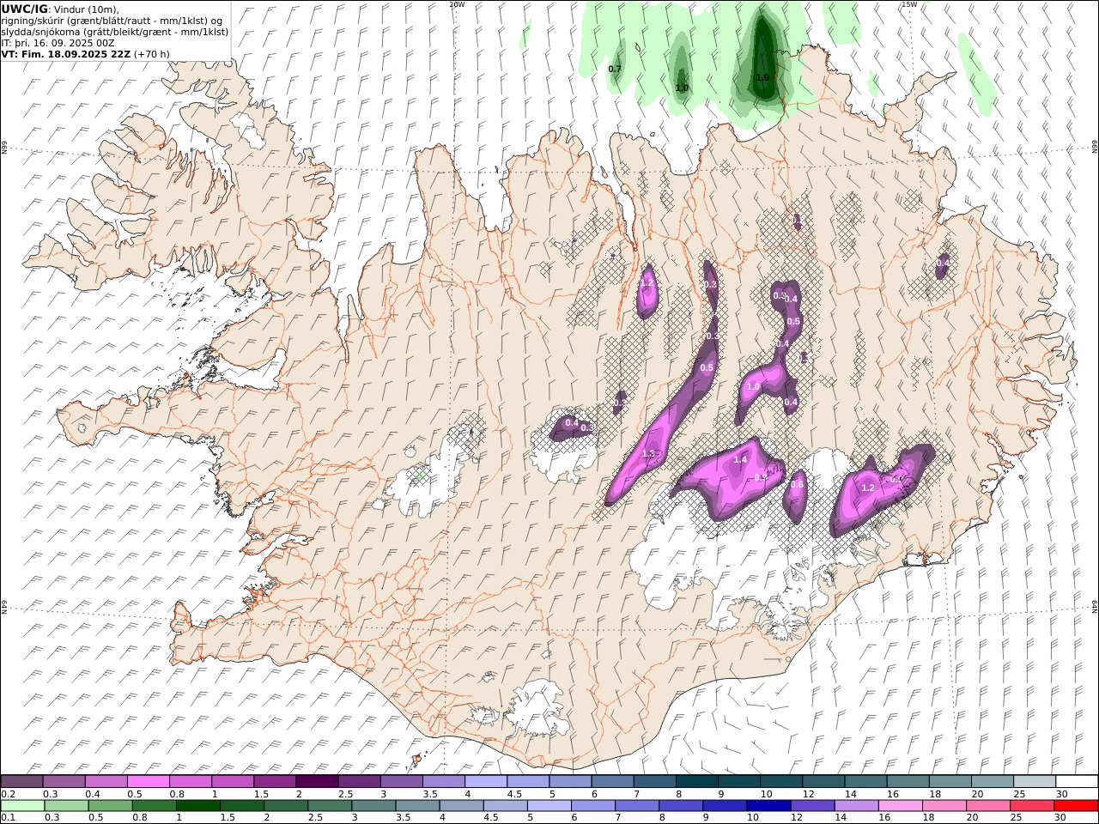This screenshot has height=824, width=1099.
Task: Click the light pink 16–18 swatch on the lower scale
Action: pos(901,806)
